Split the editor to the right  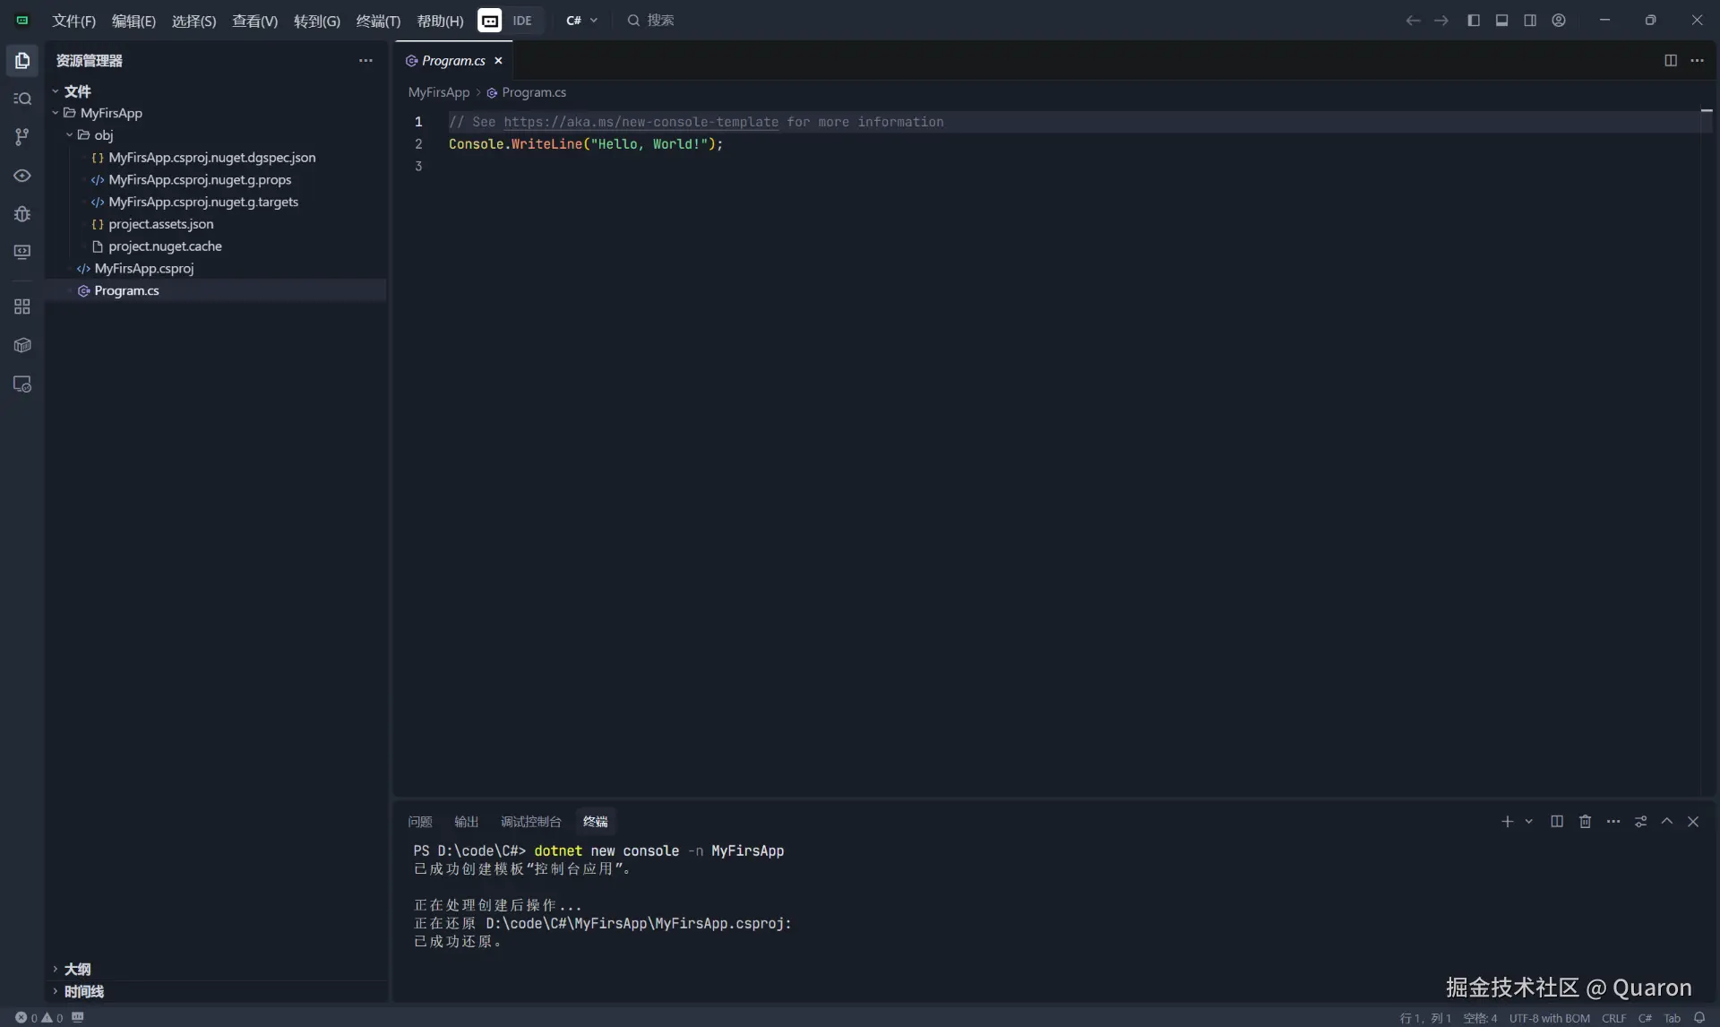pyautogui.click(x=1670, y=60)
